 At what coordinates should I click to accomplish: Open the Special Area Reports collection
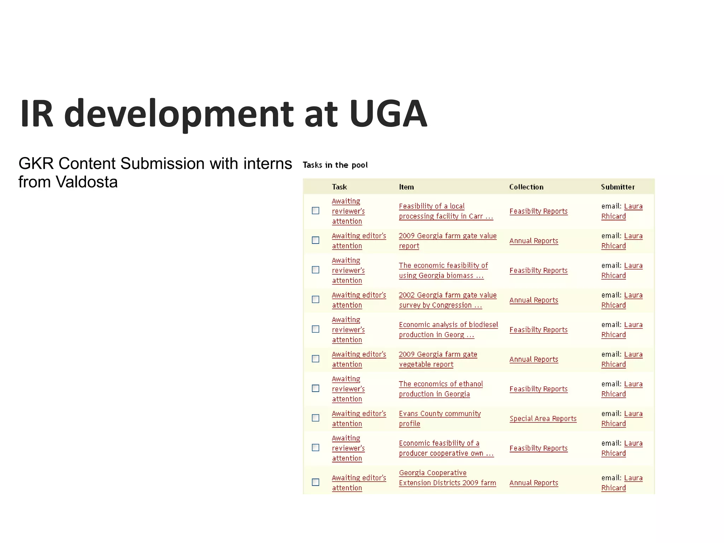click(x=543, y=419)
